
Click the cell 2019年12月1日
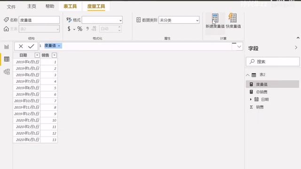(27, 114)
